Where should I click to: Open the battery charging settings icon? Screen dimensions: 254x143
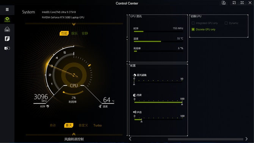(7, 48)
